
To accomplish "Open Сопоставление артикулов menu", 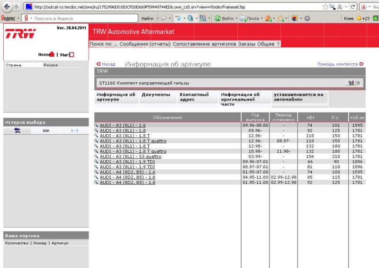I will (204, 44).
